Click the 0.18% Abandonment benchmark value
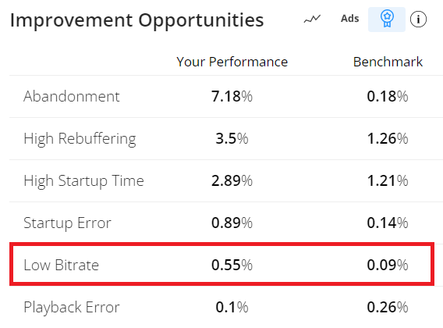The height and width of the screenshot is (328, 443). point(388,96)
